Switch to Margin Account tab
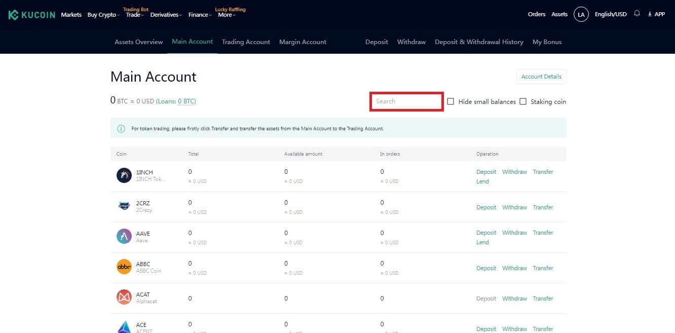The image size is (675, 333). (303, 42)
